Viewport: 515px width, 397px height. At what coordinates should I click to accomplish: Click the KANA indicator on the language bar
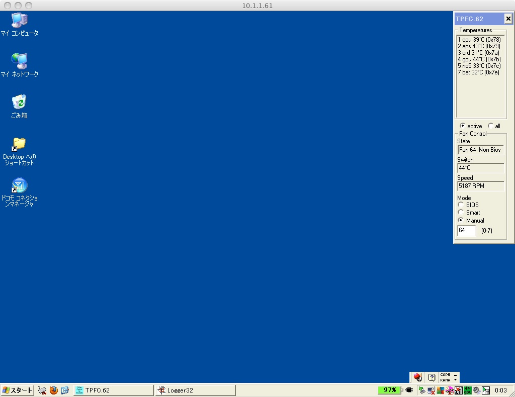446,380
